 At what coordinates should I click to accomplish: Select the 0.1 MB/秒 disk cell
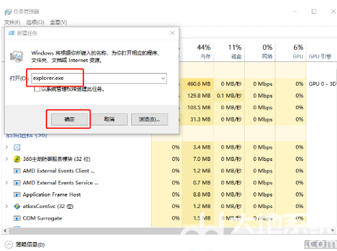tap(229, 96)
